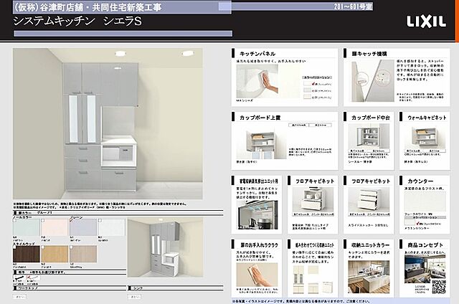The width and height of the screenshot is (459, 304).
Task: Click the QR code in 商品コンセプト card
Action: (x=439, y=287)
